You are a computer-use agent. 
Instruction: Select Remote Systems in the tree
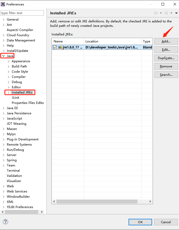click(x=19, y=145)
